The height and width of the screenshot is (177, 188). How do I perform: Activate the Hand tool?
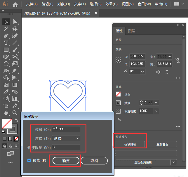click(x=6, y=113)
